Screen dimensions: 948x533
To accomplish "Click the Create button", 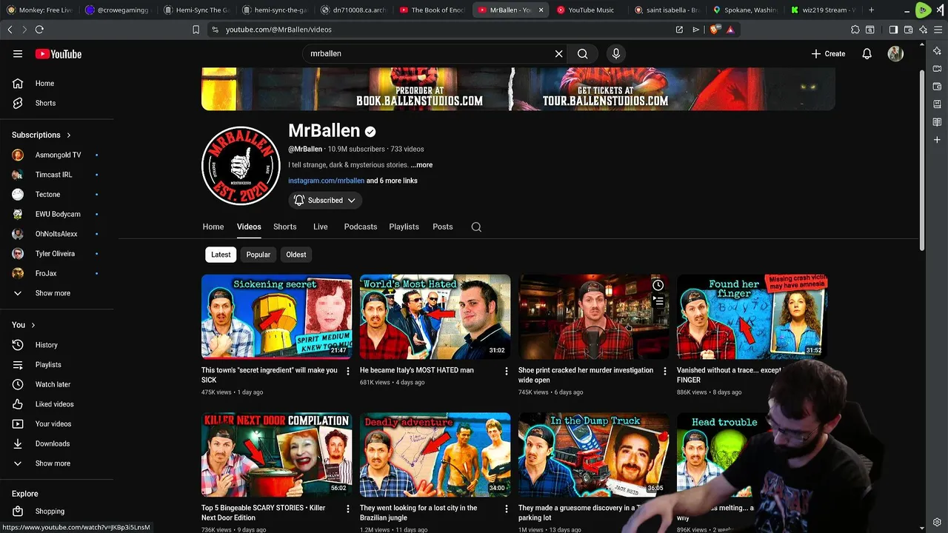I will 828,54.
